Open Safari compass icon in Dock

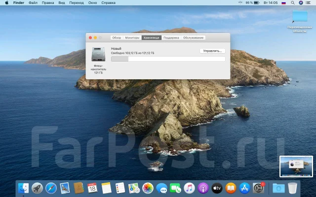tap(51, 188)
